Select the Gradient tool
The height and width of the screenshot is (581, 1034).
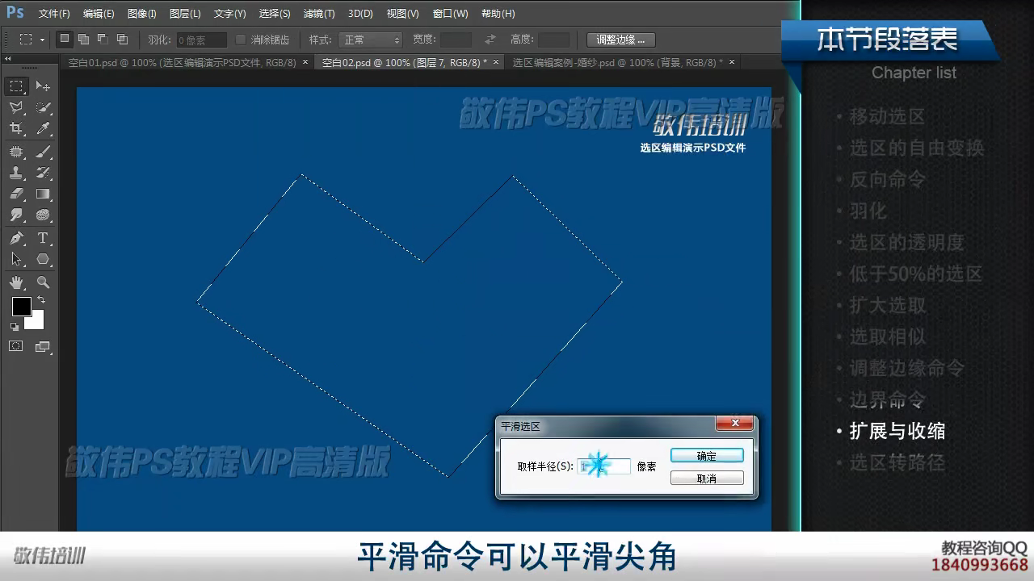(43, 194)
